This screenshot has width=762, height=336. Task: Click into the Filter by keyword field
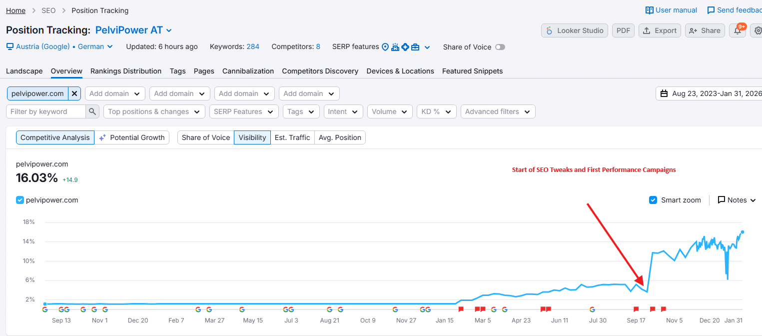click(46, 111)
